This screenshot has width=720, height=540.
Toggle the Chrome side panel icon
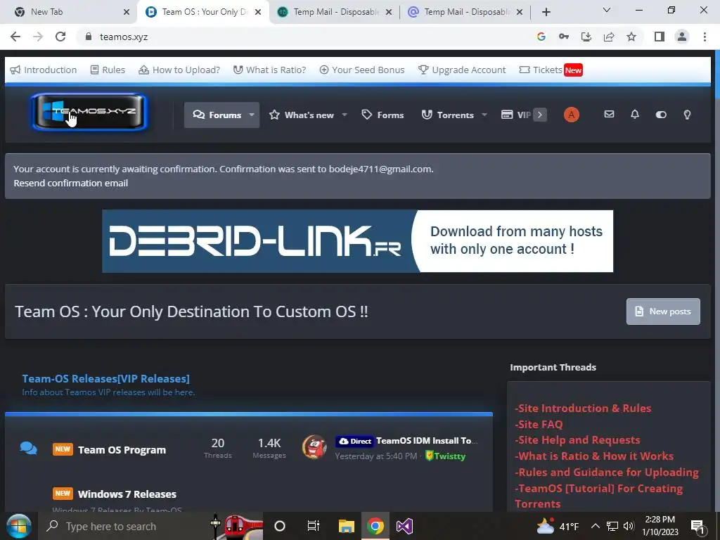(660, 37)
